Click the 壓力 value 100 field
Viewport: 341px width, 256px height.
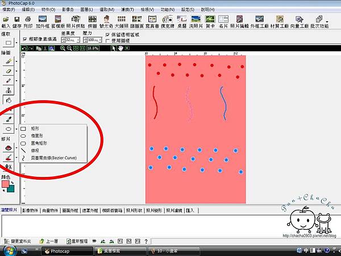(93, 40)
